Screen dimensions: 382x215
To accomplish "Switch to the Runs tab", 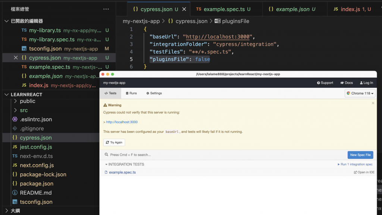I will coord(131,93).
